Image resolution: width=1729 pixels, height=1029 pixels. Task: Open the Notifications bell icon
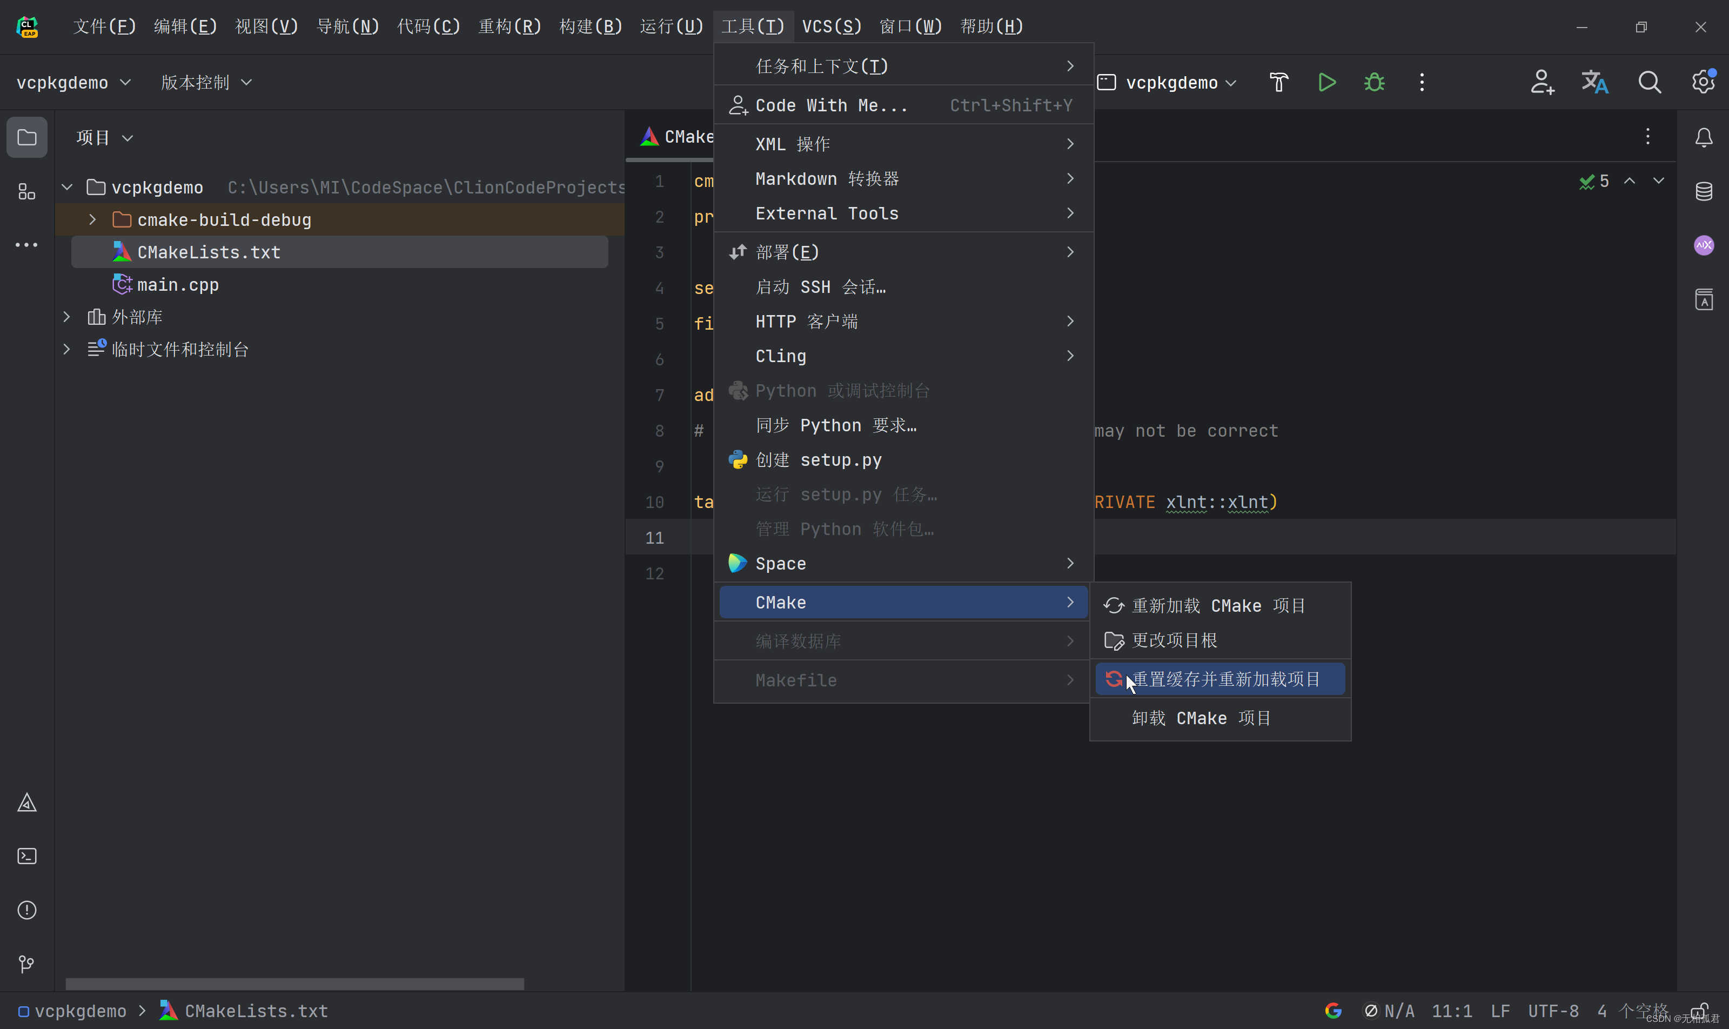point(1704,137)
